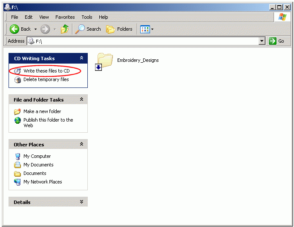
Task: Toggle the Folders pane button
Action: click(119, 29)
